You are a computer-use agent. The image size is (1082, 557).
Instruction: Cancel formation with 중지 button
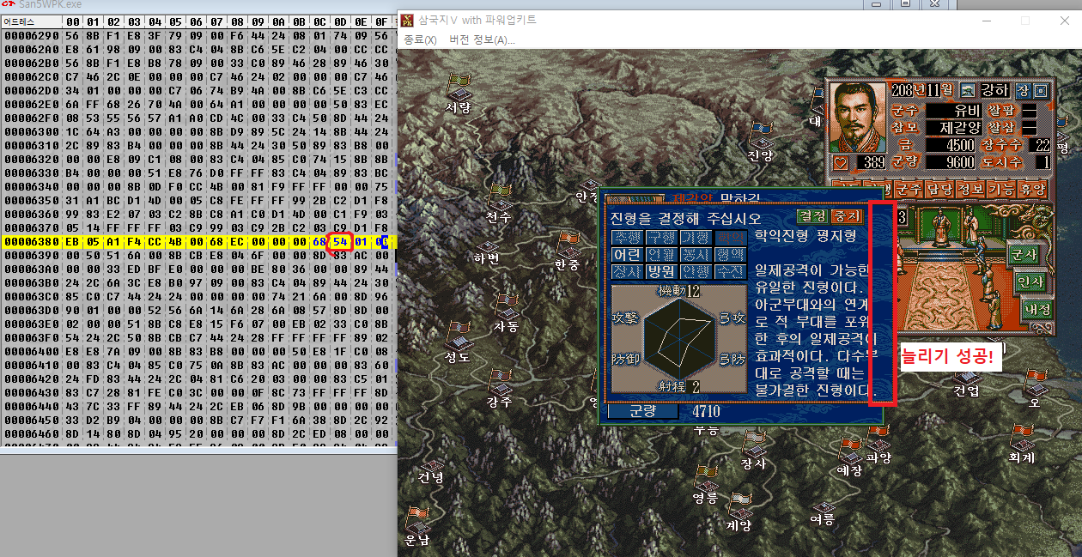tap(847, 216)
